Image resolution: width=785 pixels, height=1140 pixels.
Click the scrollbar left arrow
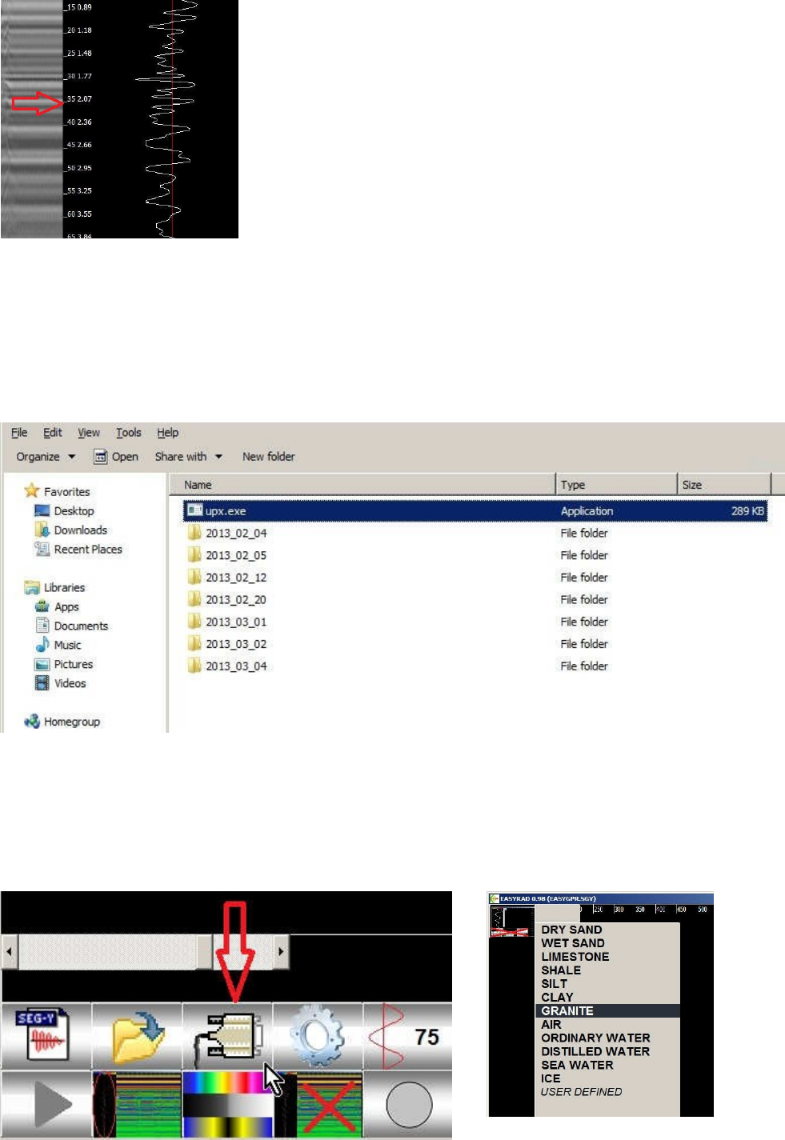10,951
